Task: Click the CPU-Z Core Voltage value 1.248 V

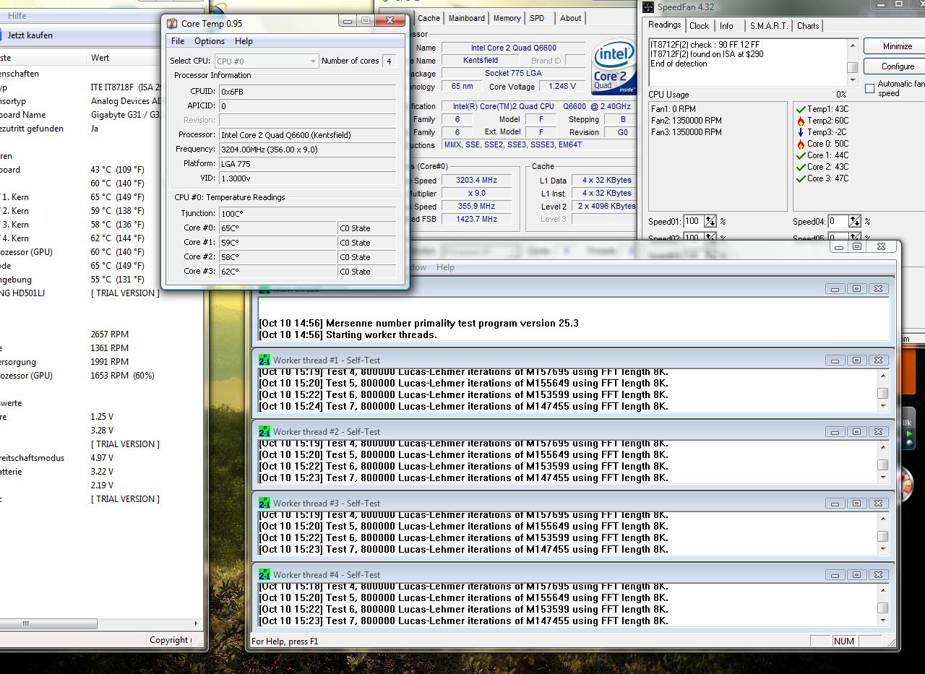Action: (563, 87)
